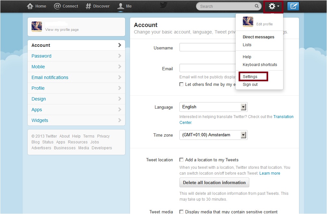327x214 pixels.
Task: Open the Blog footer link
Action: coord(35,142)
